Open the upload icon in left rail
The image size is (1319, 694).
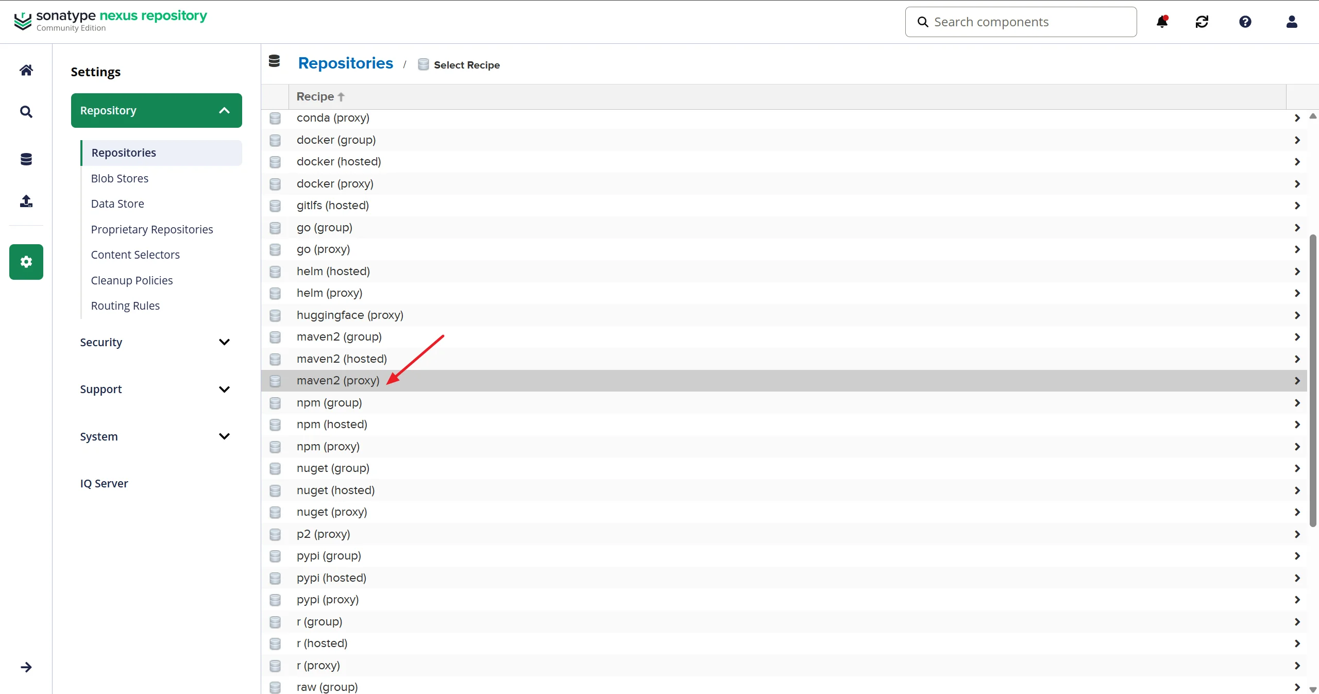click(x=26, y=201)
